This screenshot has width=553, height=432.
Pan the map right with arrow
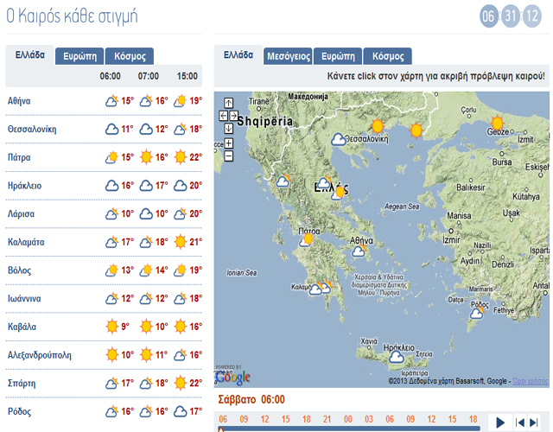click(233, 116)
